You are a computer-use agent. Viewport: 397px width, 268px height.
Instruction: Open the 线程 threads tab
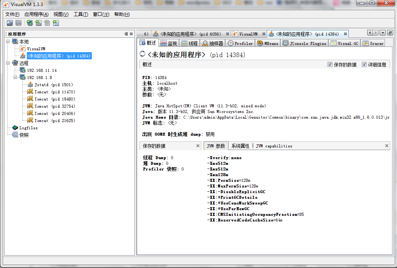[190, 43]
